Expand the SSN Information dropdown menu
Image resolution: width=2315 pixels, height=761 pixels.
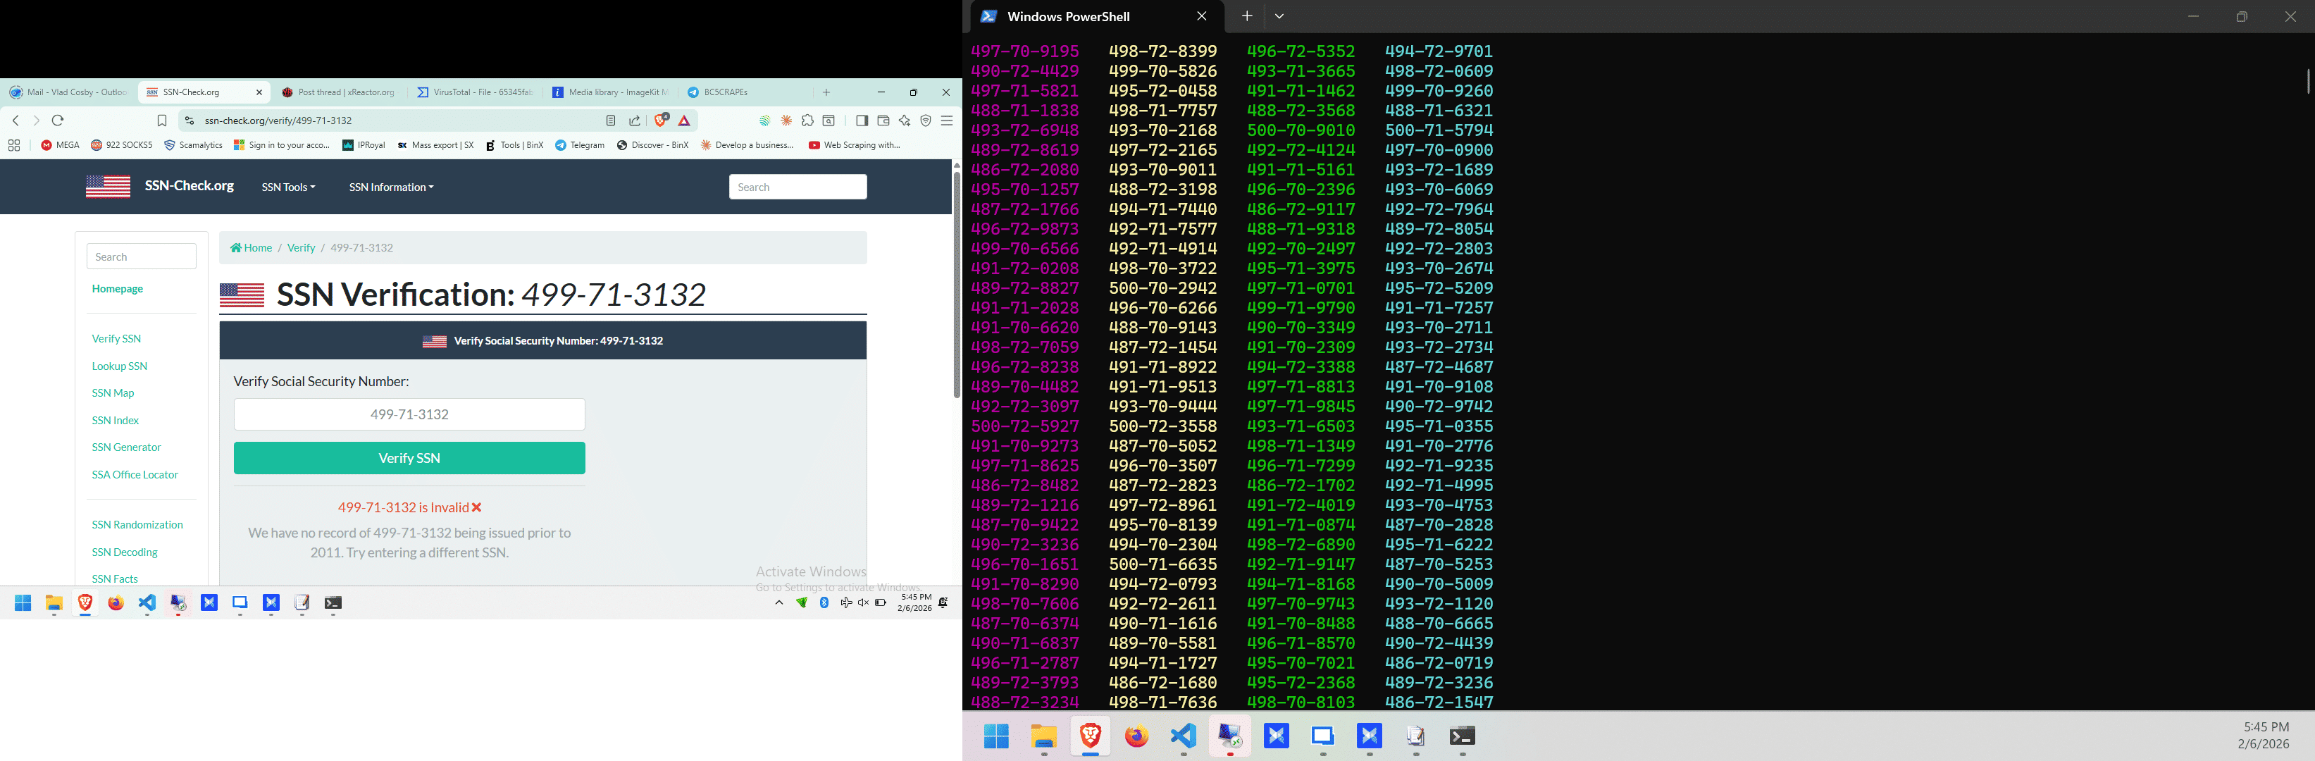click(391, 187)
